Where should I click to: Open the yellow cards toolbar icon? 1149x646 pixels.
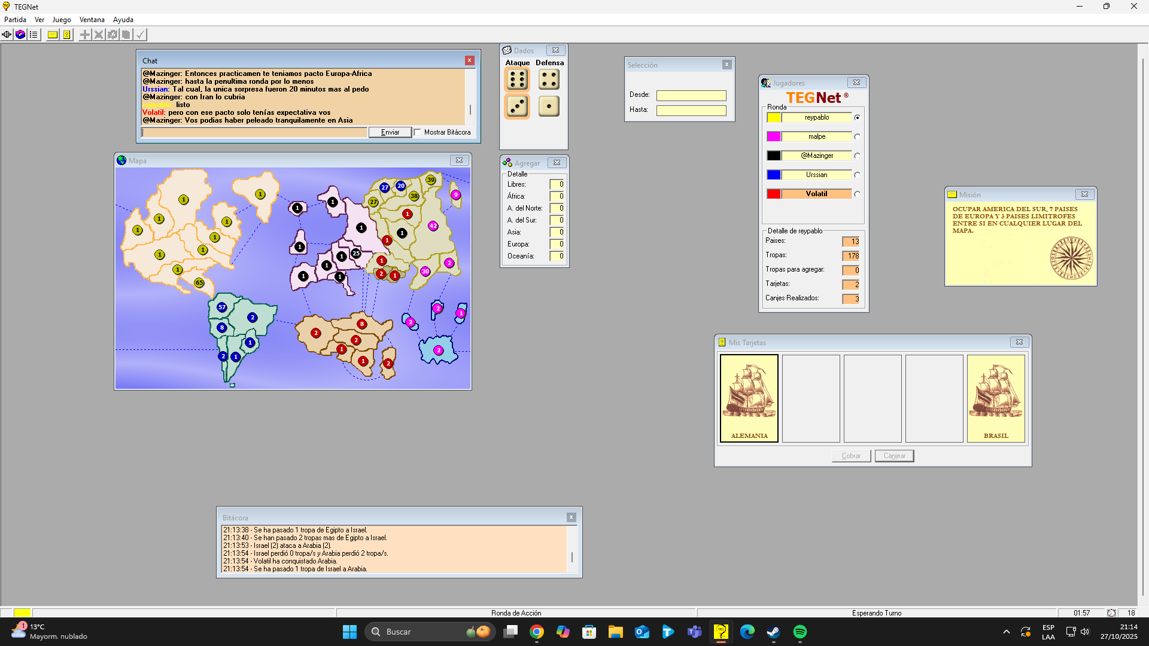tap(66, 35)
